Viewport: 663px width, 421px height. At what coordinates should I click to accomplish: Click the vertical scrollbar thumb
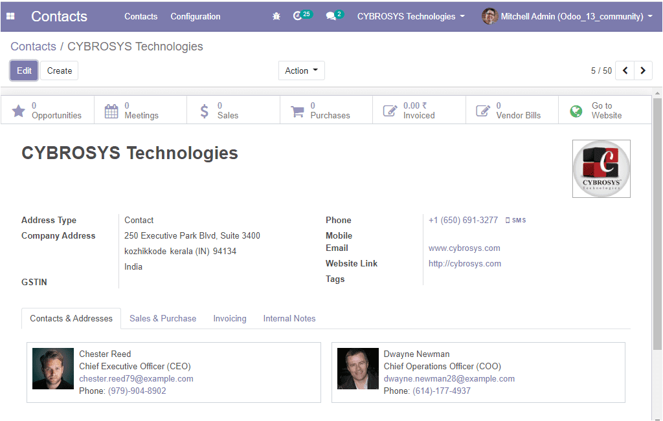pos(657,224)
